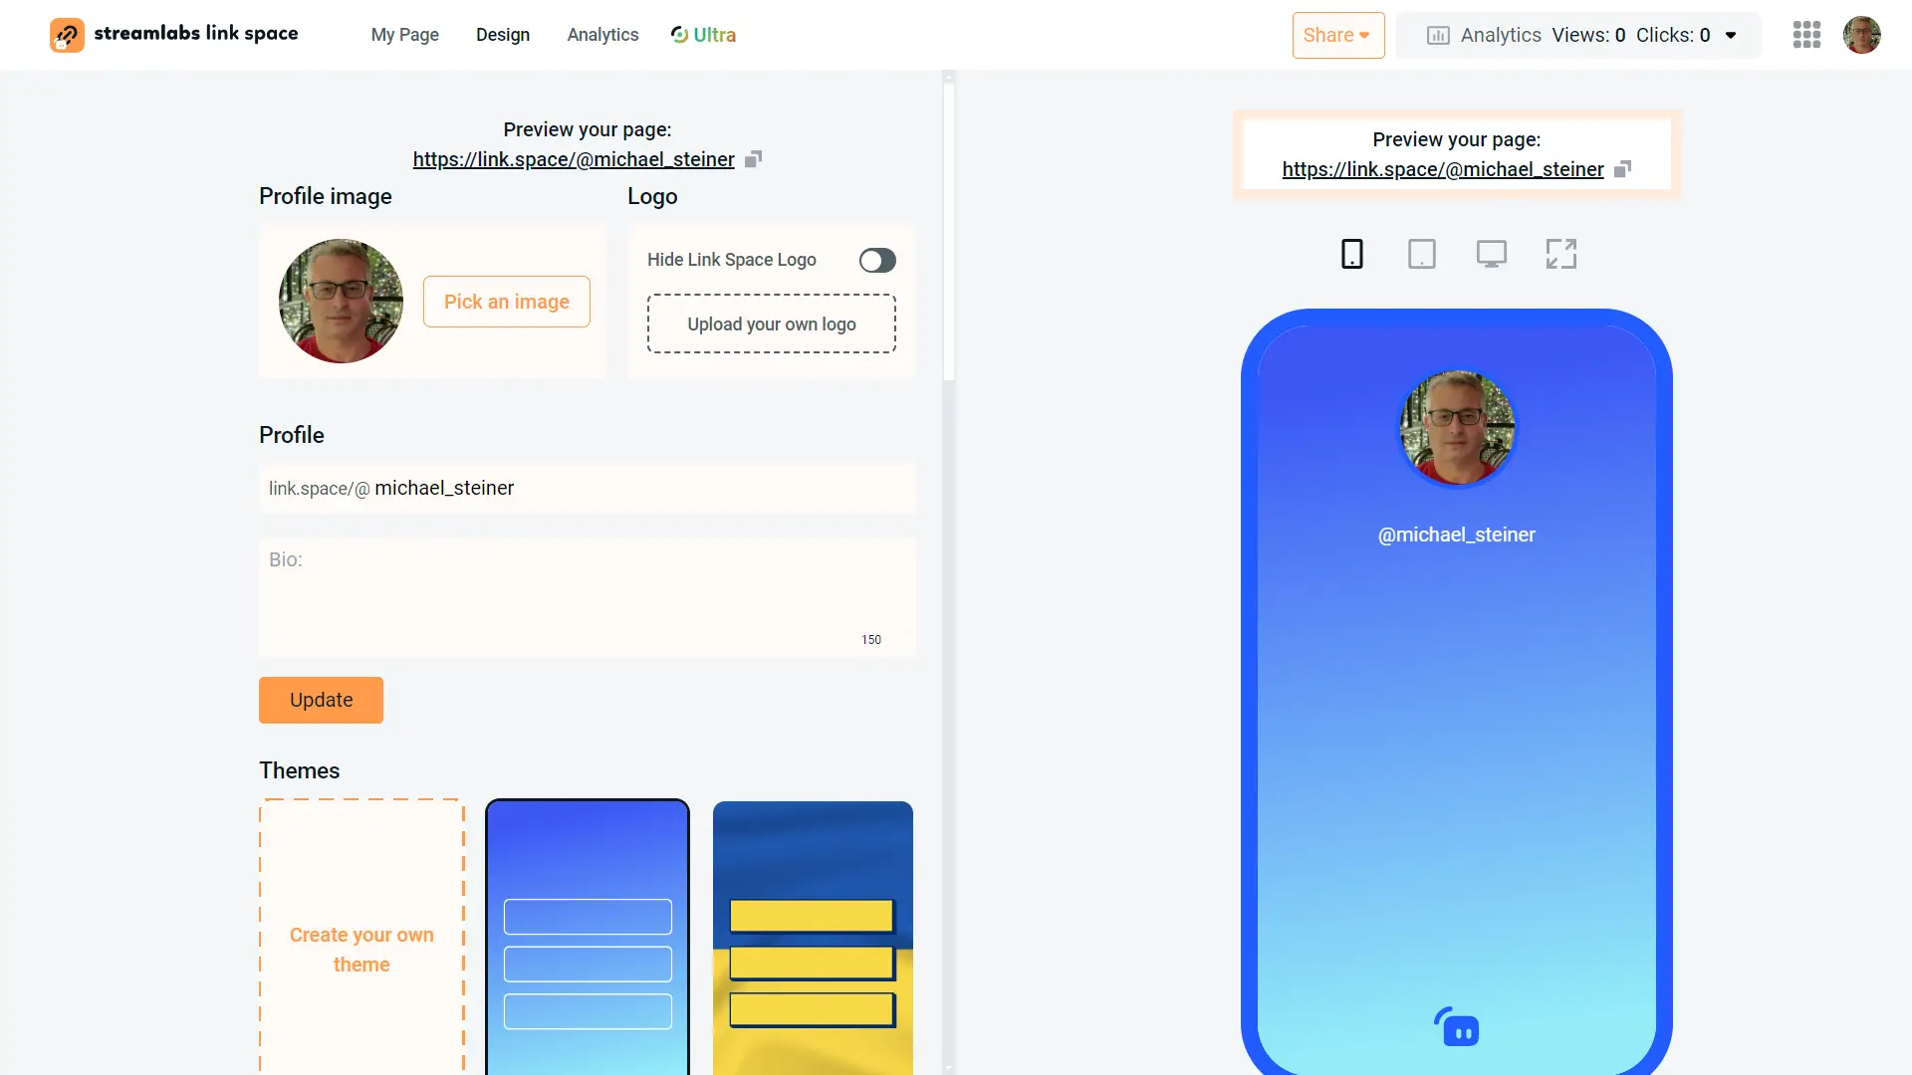
Task: Click the Streamlabs chat bubble icon
Action: tap(1456, 1030)
